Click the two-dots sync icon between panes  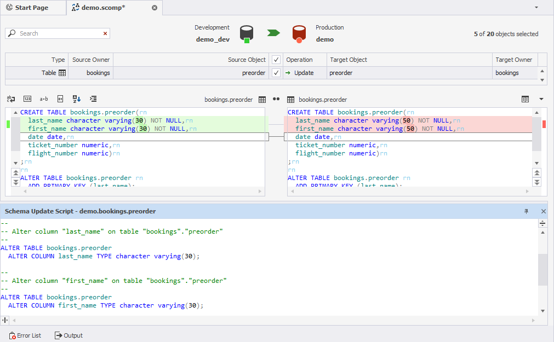coord(276,99)
